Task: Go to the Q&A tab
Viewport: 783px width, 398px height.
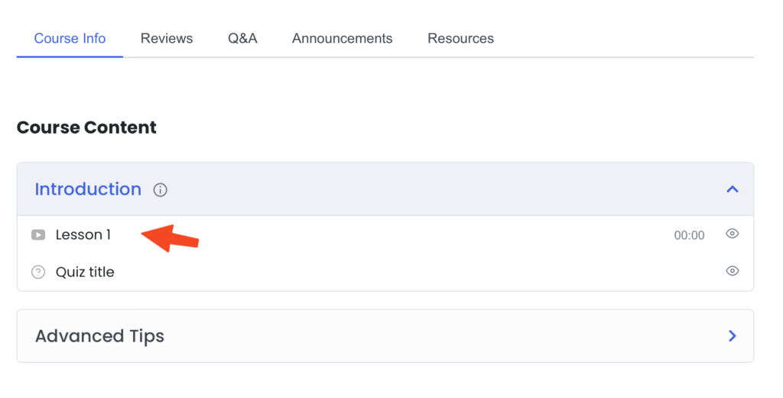Action: 242,38
